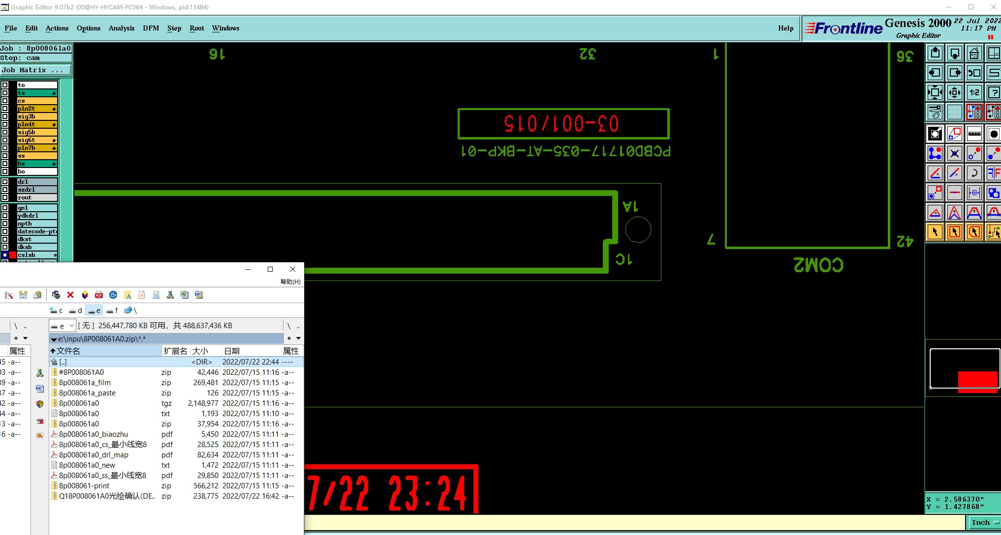1001x535 pixels.
Task: Click the red X delete toolbar icon
Action: click(70, 295)
